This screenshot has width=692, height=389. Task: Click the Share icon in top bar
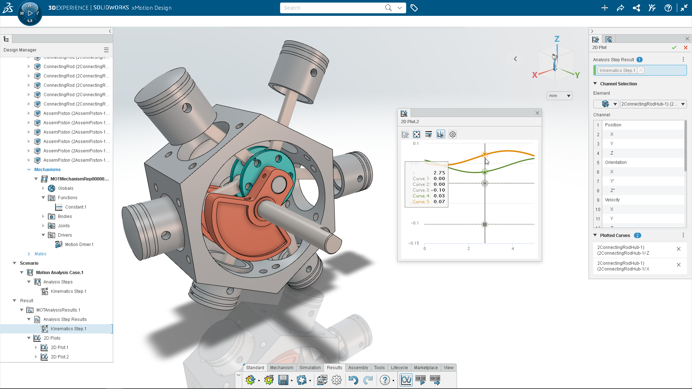pos(636,8)
